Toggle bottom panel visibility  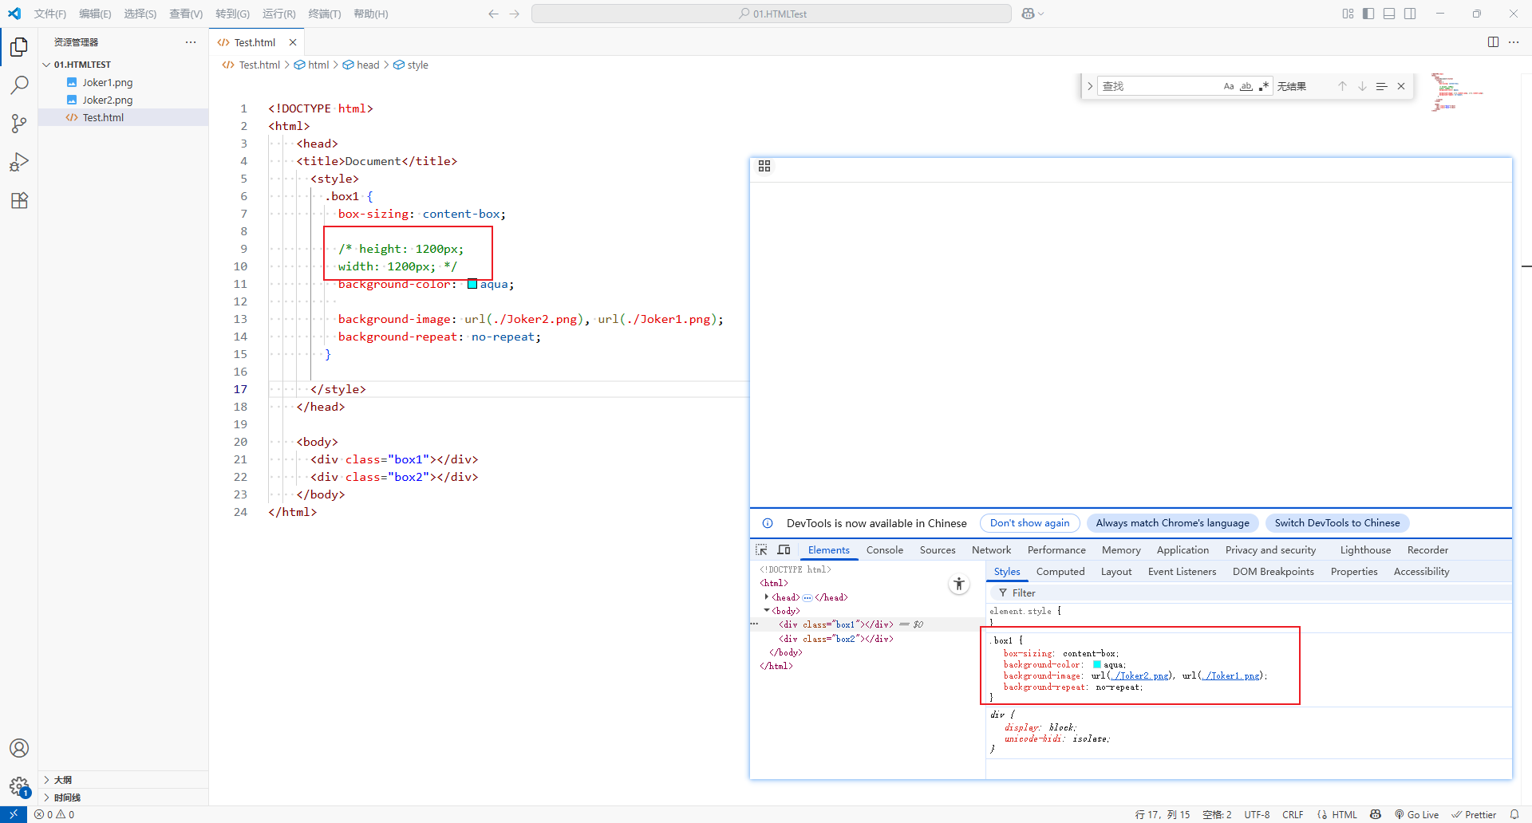click(1389, 14)
